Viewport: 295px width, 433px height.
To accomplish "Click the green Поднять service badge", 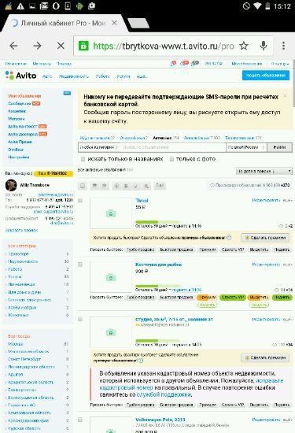I will tap(282, 298).
